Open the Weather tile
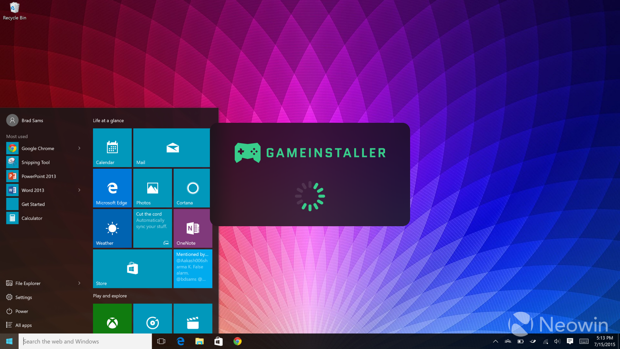620x349 pixels. pyautogui.click(x=112, y=228)
